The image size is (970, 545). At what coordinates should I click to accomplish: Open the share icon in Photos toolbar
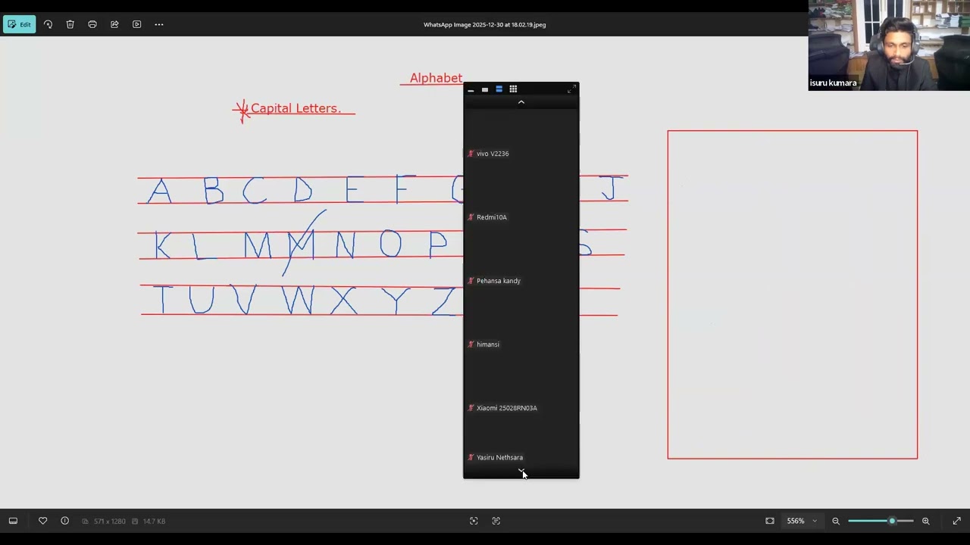[x=114, y=24]
